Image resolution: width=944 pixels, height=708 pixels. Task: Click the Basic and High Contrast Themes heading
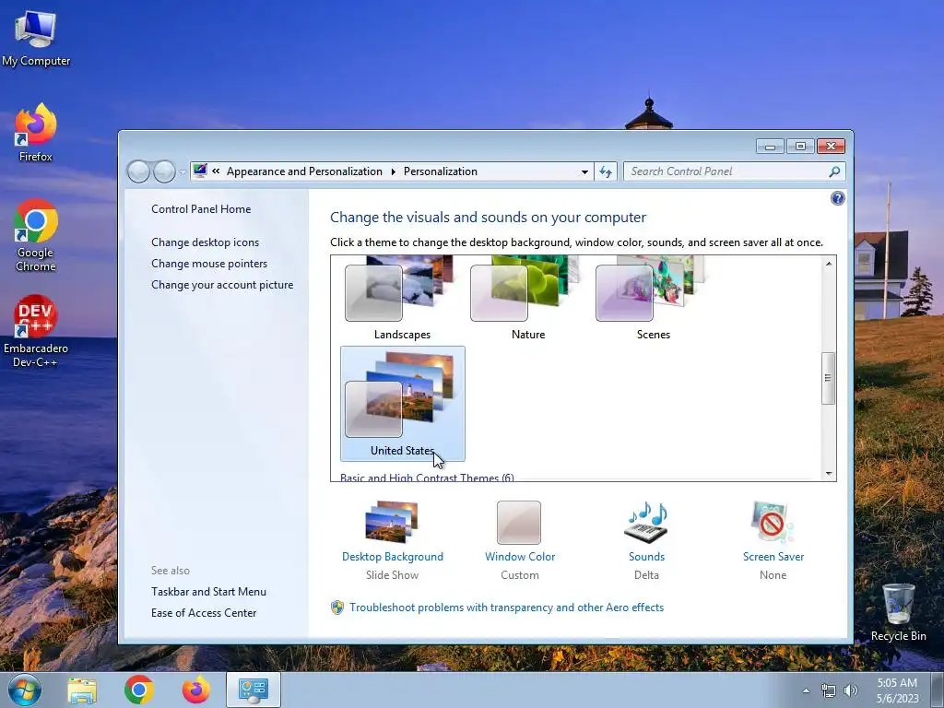point(427,478)
